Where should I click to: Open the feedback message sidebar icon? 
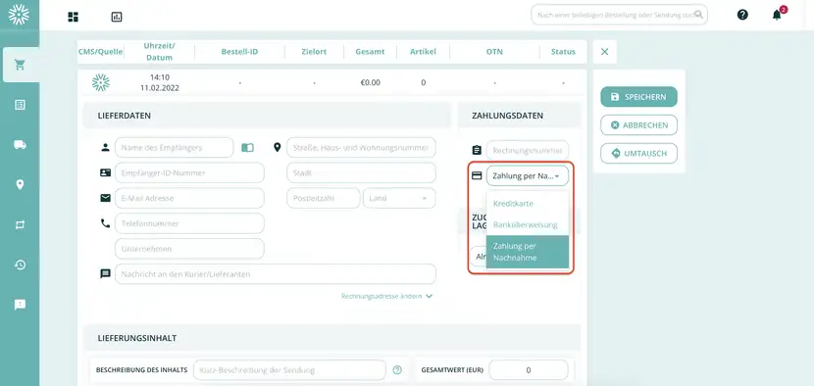(20, 305)
